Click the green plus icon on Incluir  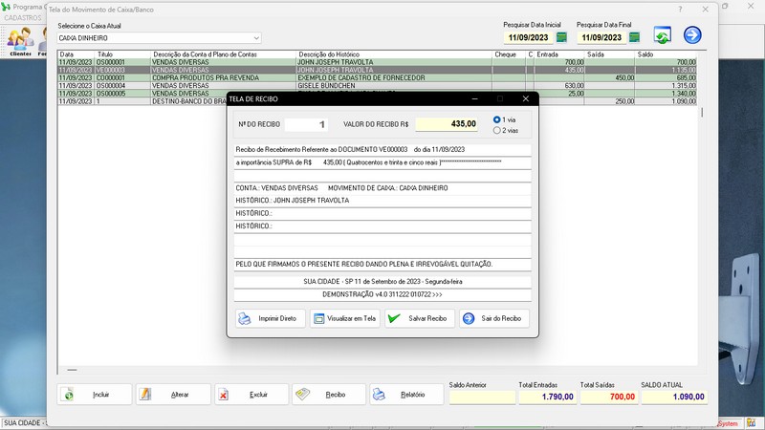pyautogui.click(x=68, y=396)
